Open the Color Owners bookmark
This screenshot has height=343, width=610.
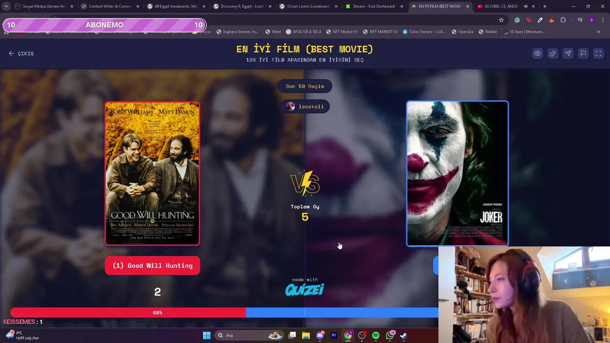(x=424, y=31)
